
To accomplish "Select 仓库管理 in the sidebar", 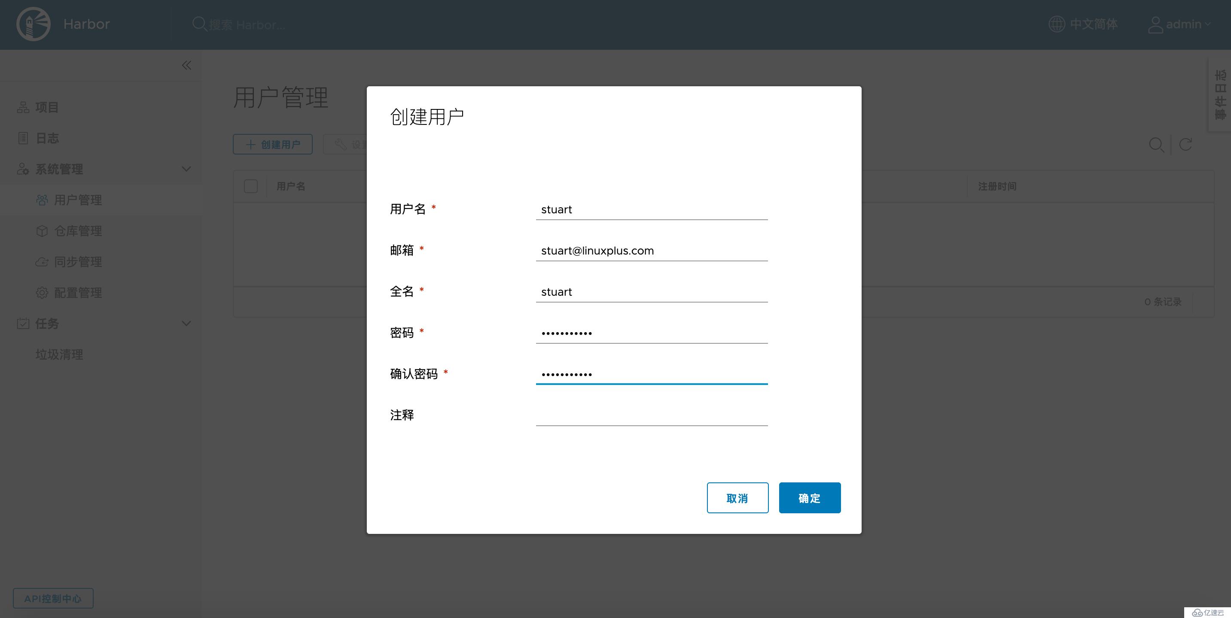I will (x=78, y=230).
